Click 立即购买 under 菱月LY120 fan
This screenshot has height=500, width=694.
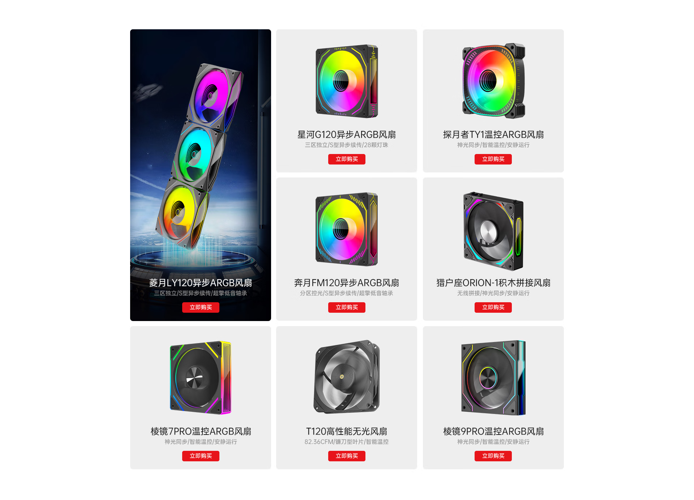tap(201, 307)
